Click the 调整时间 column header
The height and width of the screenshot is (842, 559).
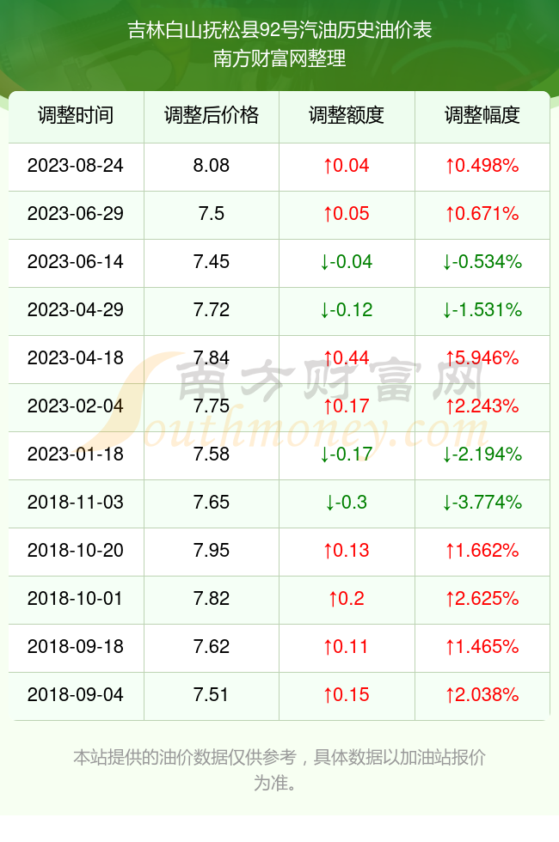pos(76,115)
